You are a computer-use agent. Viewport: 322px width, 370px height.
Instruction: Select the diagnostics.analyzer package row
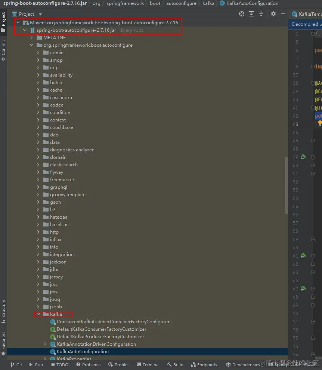[148, 150]
